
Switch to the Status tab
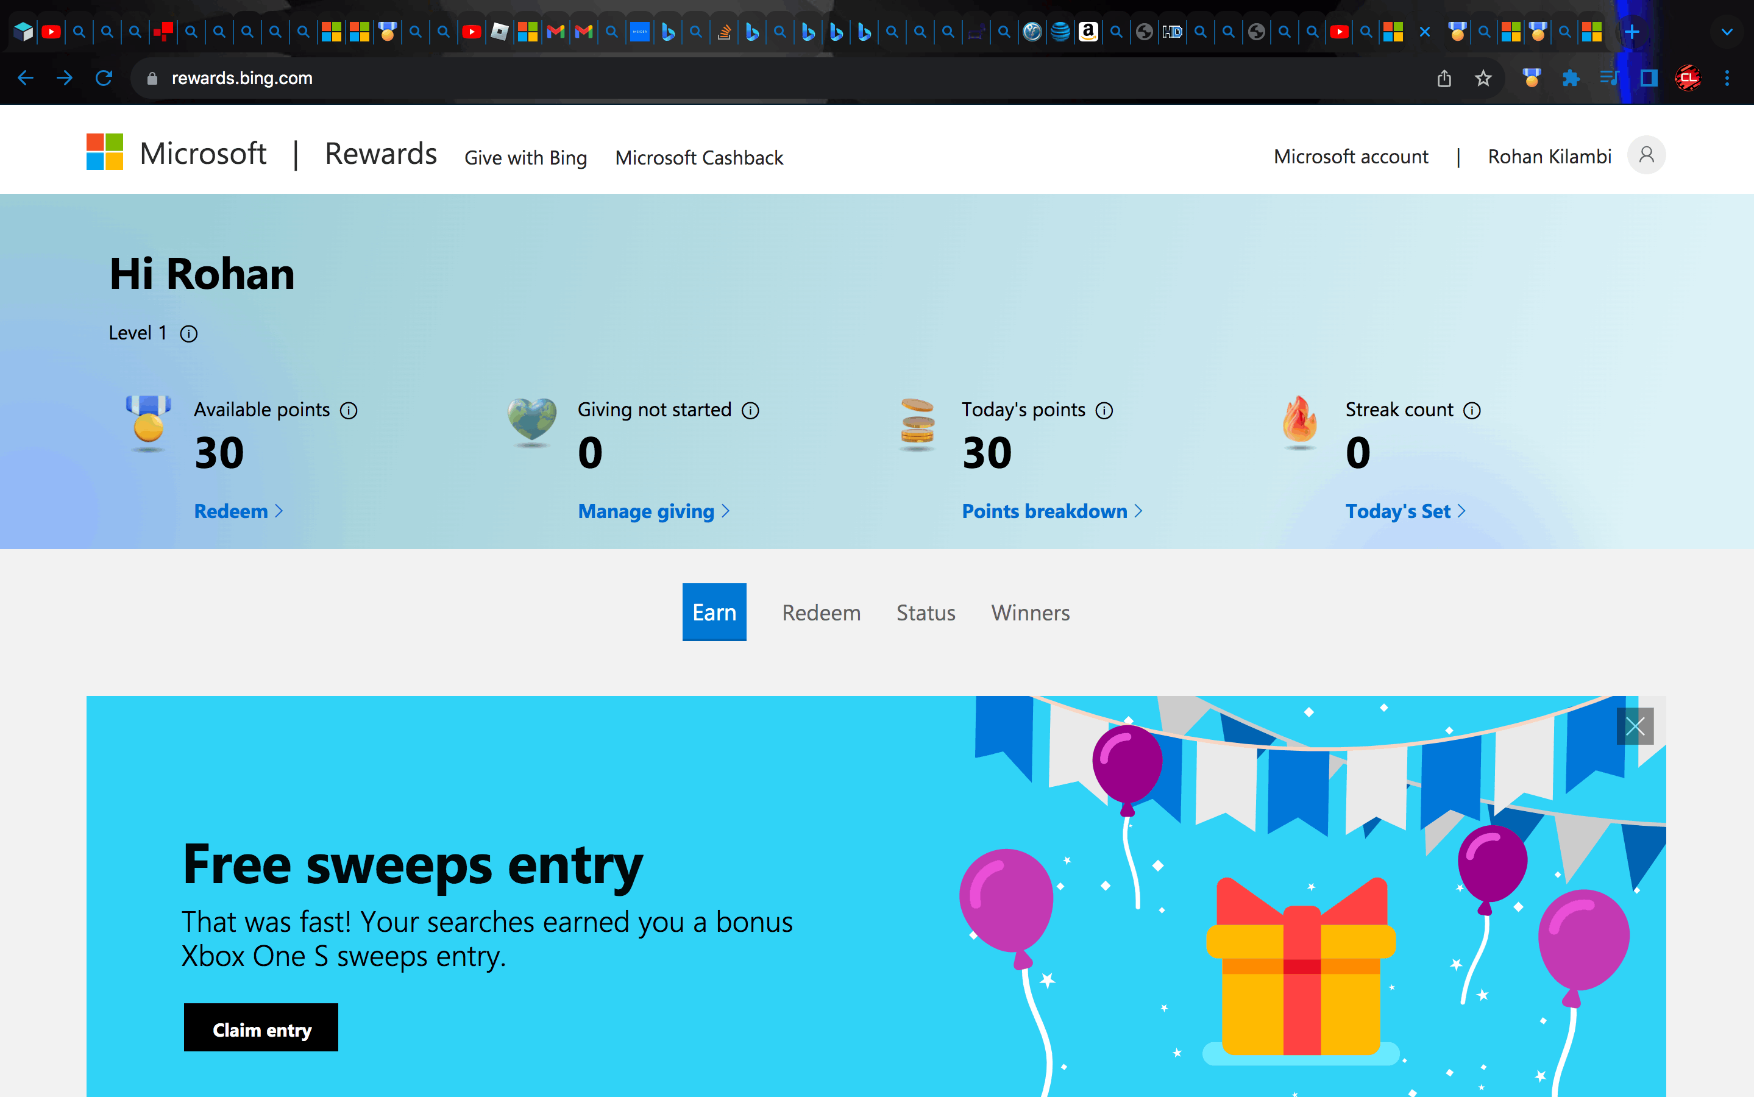pyautogui.click(x=926, y=613)
